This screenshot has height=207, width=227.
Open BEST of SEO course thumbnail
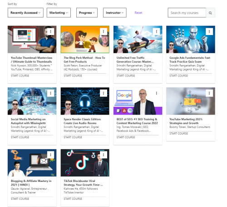(x=138, y=101)
